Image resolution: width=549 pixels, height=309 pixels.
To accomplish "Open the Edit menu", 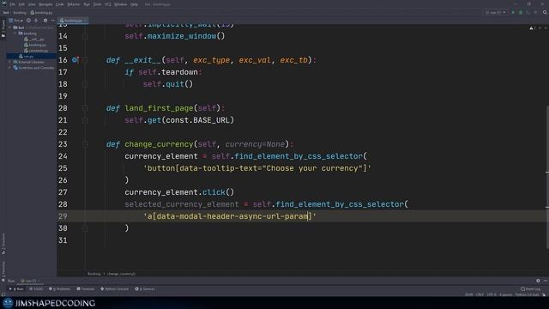I will tap(21, 4).
